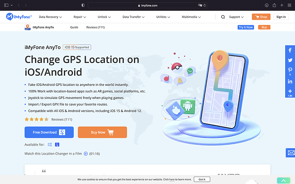Open more share options plus icon
Image resolution: width=295 pixels, height=184 pixels.
(290, 91)
